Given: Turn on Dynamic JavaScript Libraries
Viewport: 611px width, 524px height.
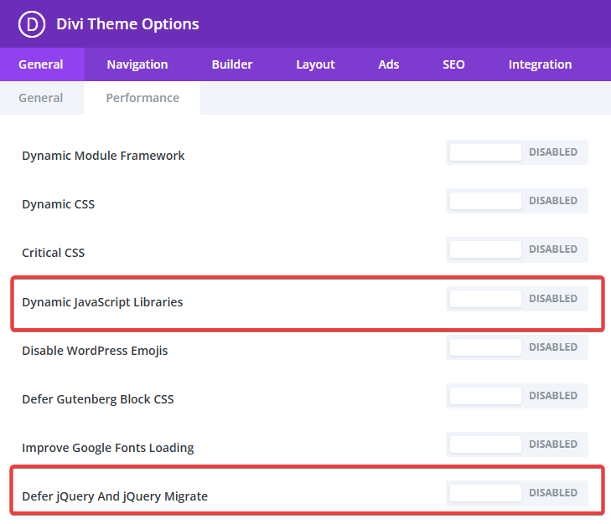Looking at the screenshot, I should click(516, 299).
